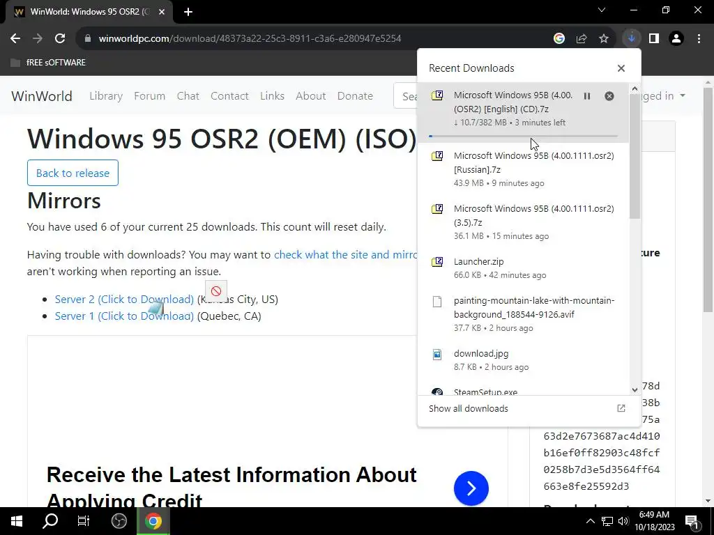Click the downloads toolbar icon
The height and width of the screenshot is (535, 714).
632,39
